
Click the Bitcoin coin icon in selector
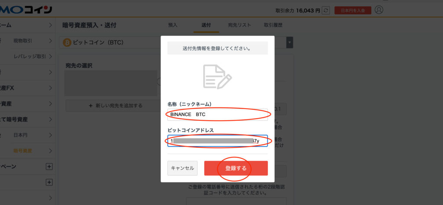(67, 43)
